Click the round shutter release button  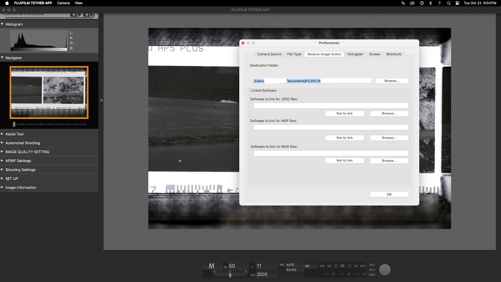[385, 270]
